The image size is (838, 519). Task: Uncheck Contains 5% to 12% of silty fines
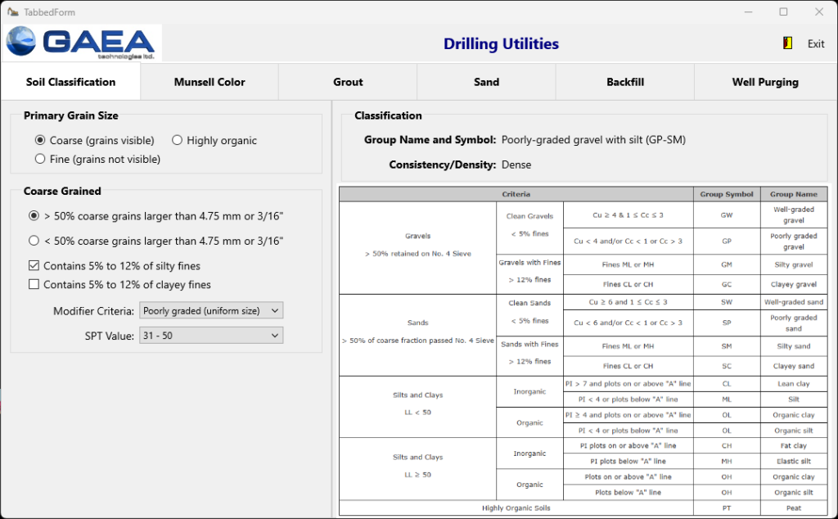point(34,266)
